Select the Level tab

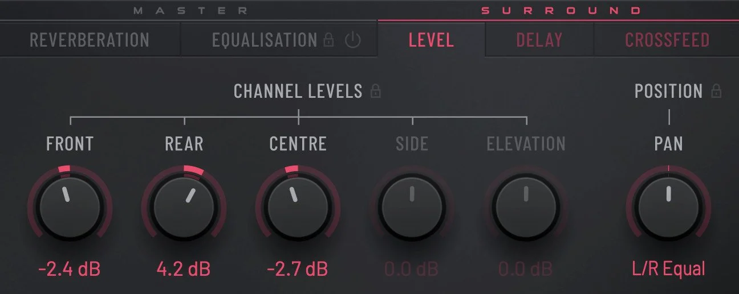pos(431,40)
